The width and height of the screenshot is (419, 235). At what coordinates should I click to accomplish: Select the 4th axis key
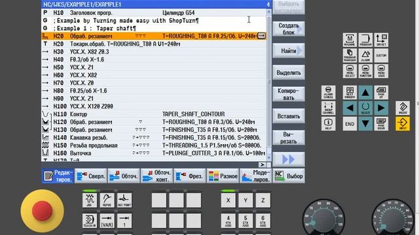click(x=228, y=221)
